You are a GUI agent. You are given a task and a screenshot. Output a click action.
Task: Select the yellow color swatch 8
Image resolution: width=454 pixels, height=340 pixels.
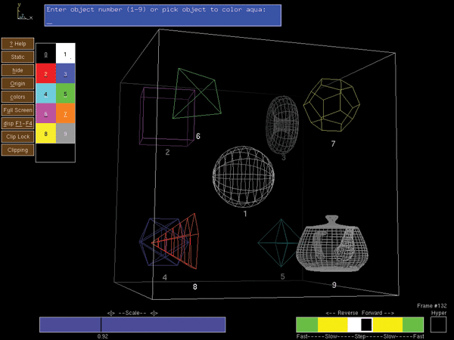click(45, 134)
